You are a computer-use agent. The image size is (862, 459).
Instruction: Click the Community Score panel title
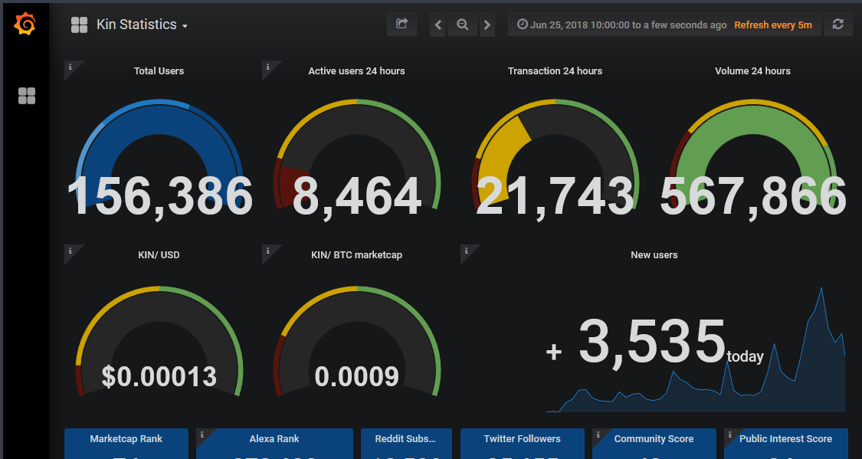coord(654,438)
